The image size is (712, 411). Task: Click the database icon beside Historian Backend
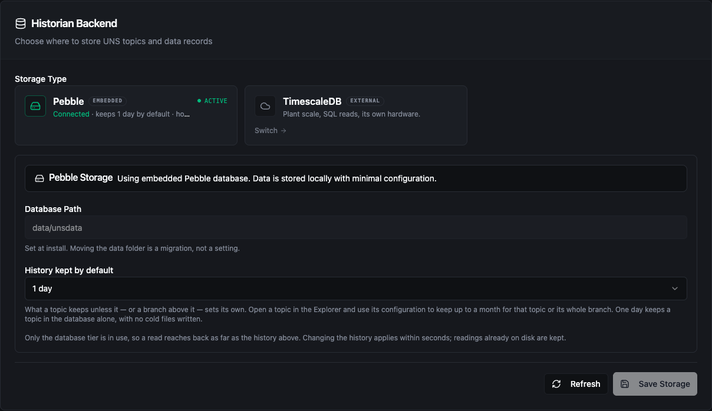[x=21, y=24]
